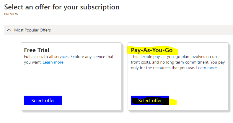
Task: Click the Pay-As-You-Go plan description text
Action: (174, 62)
